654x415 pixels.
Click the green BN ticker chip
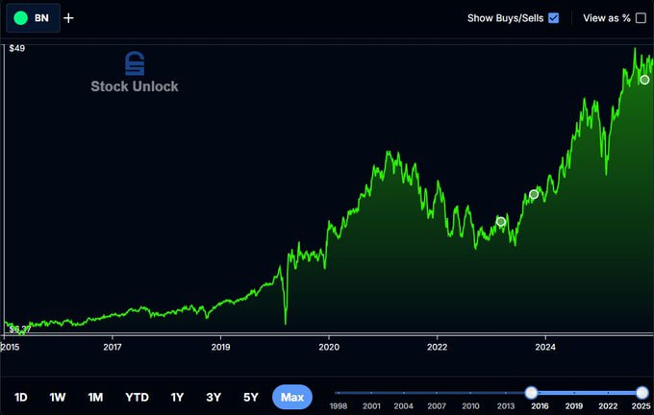(32, 17)
